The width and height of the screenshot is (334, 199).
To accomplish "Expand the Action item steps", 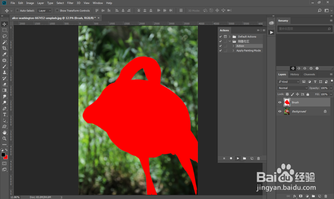I will click(x=233, y=46).
